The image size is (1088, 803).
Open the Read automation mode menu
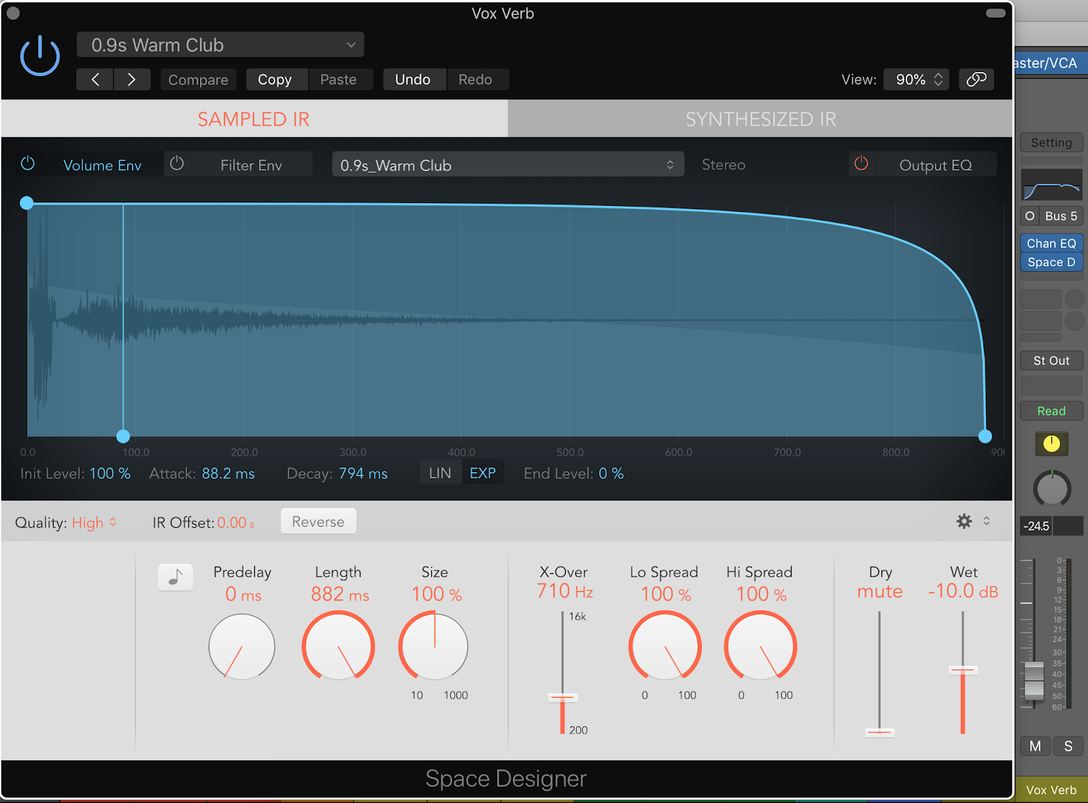click(1051, 411)
